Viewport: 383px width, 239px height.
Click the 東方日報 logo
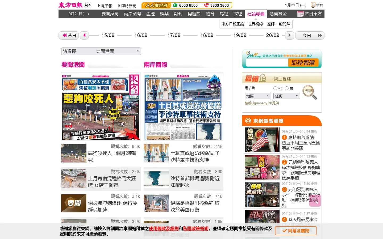(70, 5)
